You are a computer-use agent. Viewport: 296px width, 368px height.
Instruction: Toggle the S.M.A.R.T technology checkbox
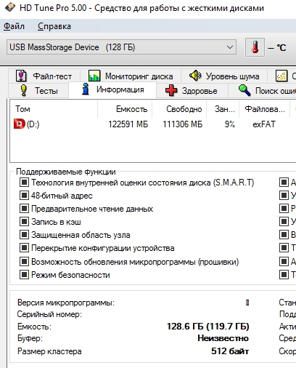tap(24, 182)
